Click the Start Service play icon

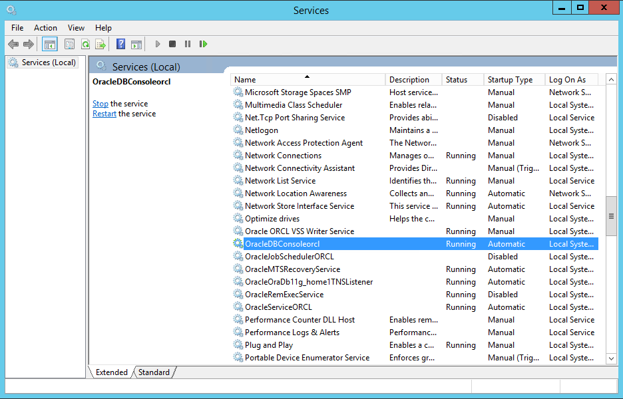pos(158,44)
